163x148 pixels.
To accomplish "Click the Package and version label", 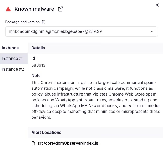I will 22,22.
